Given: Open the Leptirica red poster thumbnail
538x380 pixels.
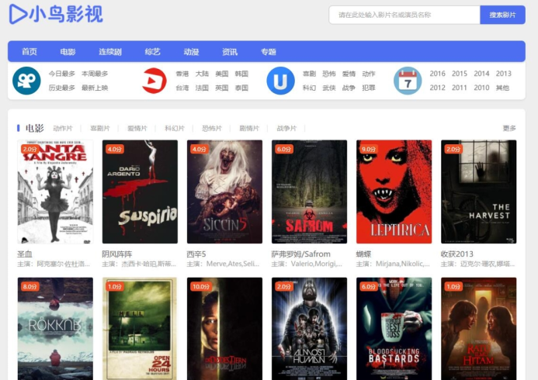Looking at the screenshot, I should (x=394, y=192).
